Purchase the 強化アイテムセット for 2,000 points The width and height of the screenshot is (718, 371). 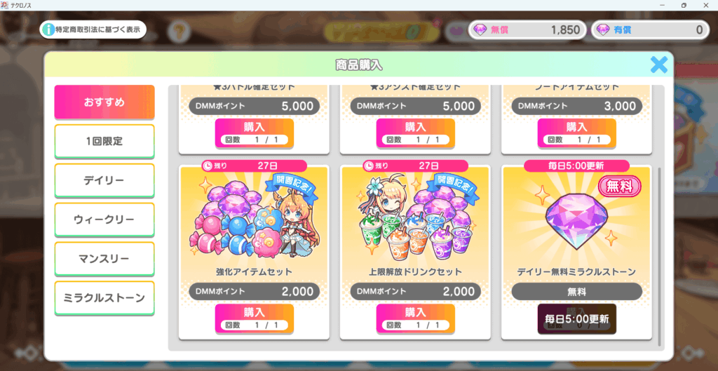coord(254,318)
